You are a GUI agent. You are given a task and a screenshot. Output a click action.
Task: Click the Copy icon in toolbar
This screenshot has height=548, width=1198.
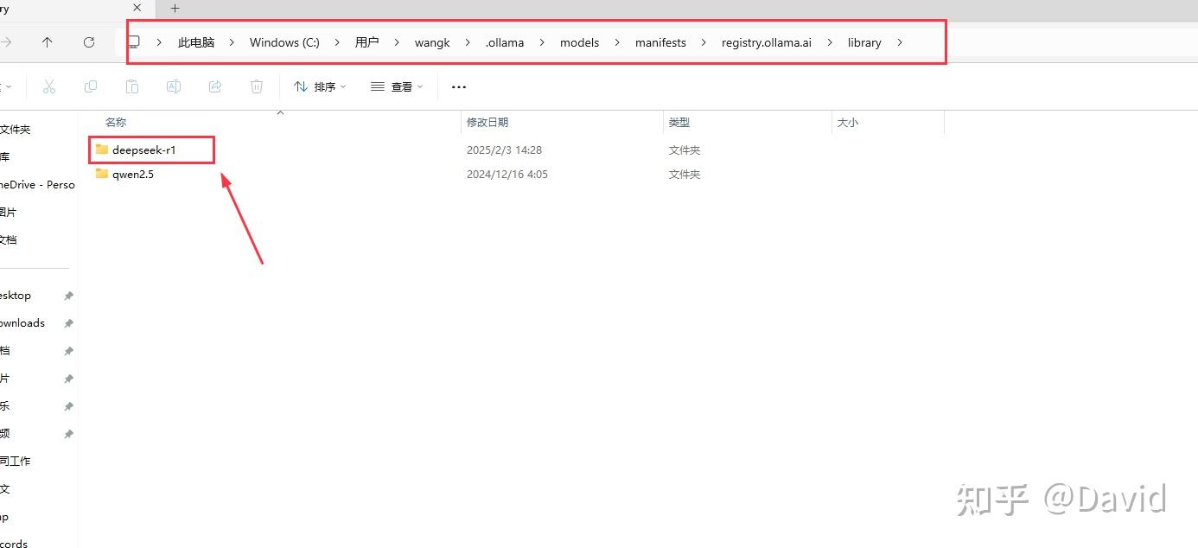click(x=91, y=86)
